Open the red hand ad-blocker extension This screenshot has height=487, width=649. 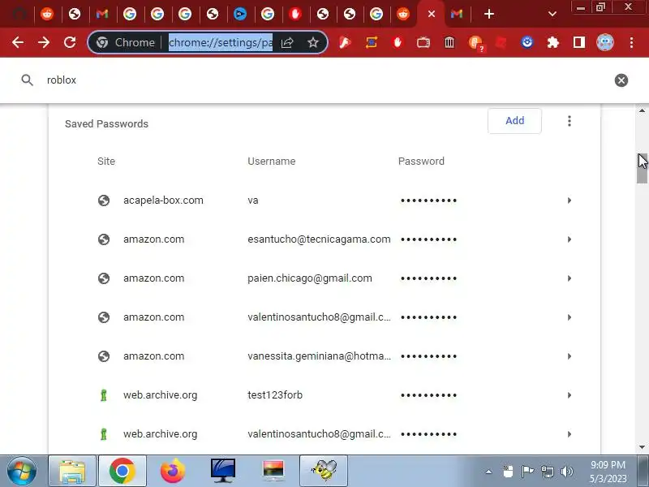pyautogui.click(x=398, y=42)
